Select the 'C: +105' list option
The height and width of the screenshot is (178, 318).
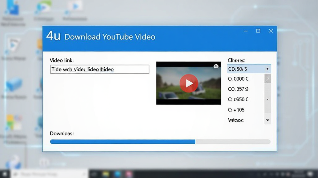click(236, 110)
